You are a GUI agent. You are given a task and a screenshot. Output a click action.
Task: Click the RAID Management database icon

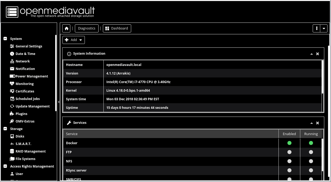click(12, 151)
